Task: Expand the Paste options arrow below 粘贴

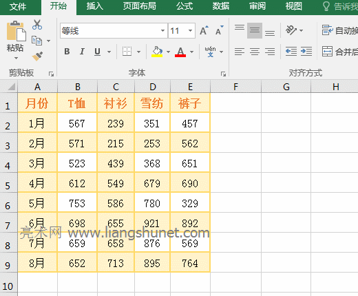Action: point(16,58)
